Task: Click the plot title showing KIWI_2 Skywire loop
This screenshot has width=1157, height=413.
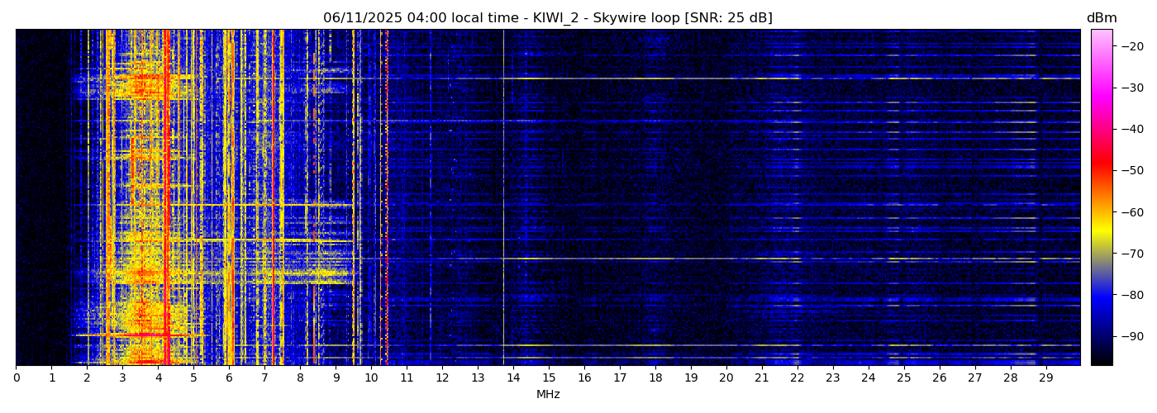Action: (x=547, y=18)
